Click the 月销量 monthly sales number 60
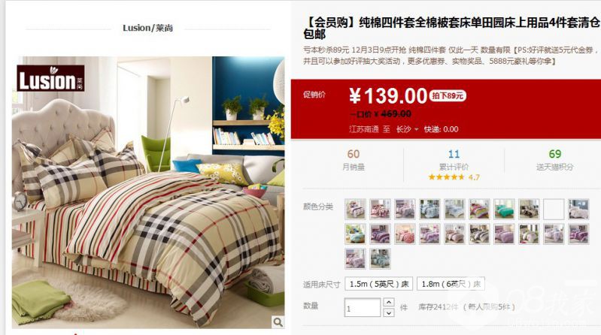The image size is (601, 335). [354, 154]
